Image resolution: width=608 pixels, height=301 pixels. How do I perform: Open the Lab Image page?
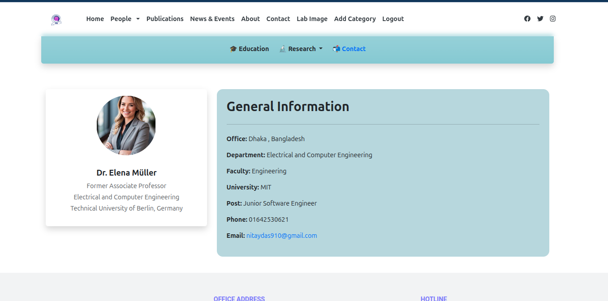click(312, 19)
